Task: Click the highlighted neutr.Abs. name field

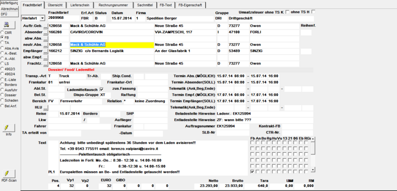Action: pos(112,45)
